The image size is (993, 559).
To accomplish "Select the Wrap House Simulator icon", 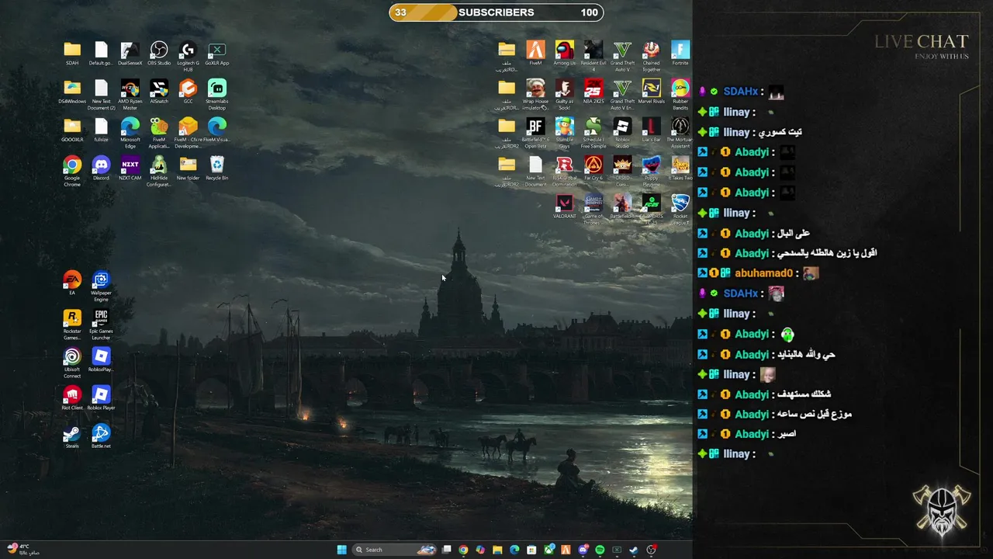I will click(535, 94).
